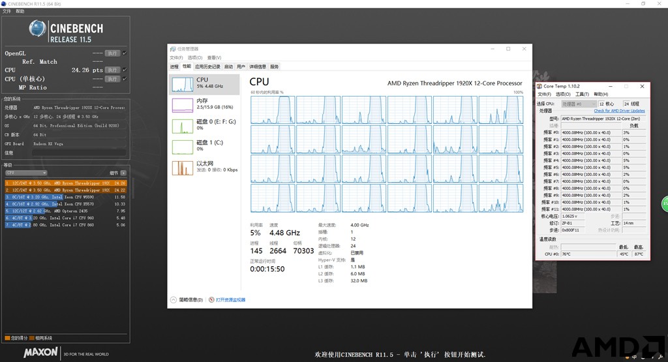Click the 信息 empty input field in Cinebench
This screenshot has height=362, width=668.
click(x=79, y=153)
